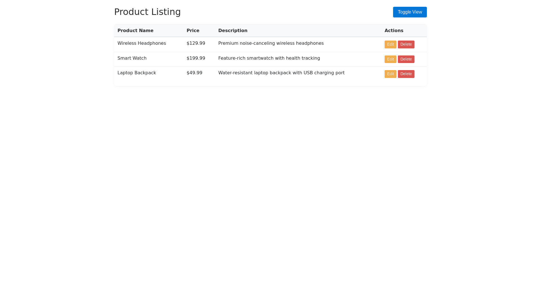Screen dimensions: 541x304
Task: Click the smartwatch health tracking description
Action: 269,58
